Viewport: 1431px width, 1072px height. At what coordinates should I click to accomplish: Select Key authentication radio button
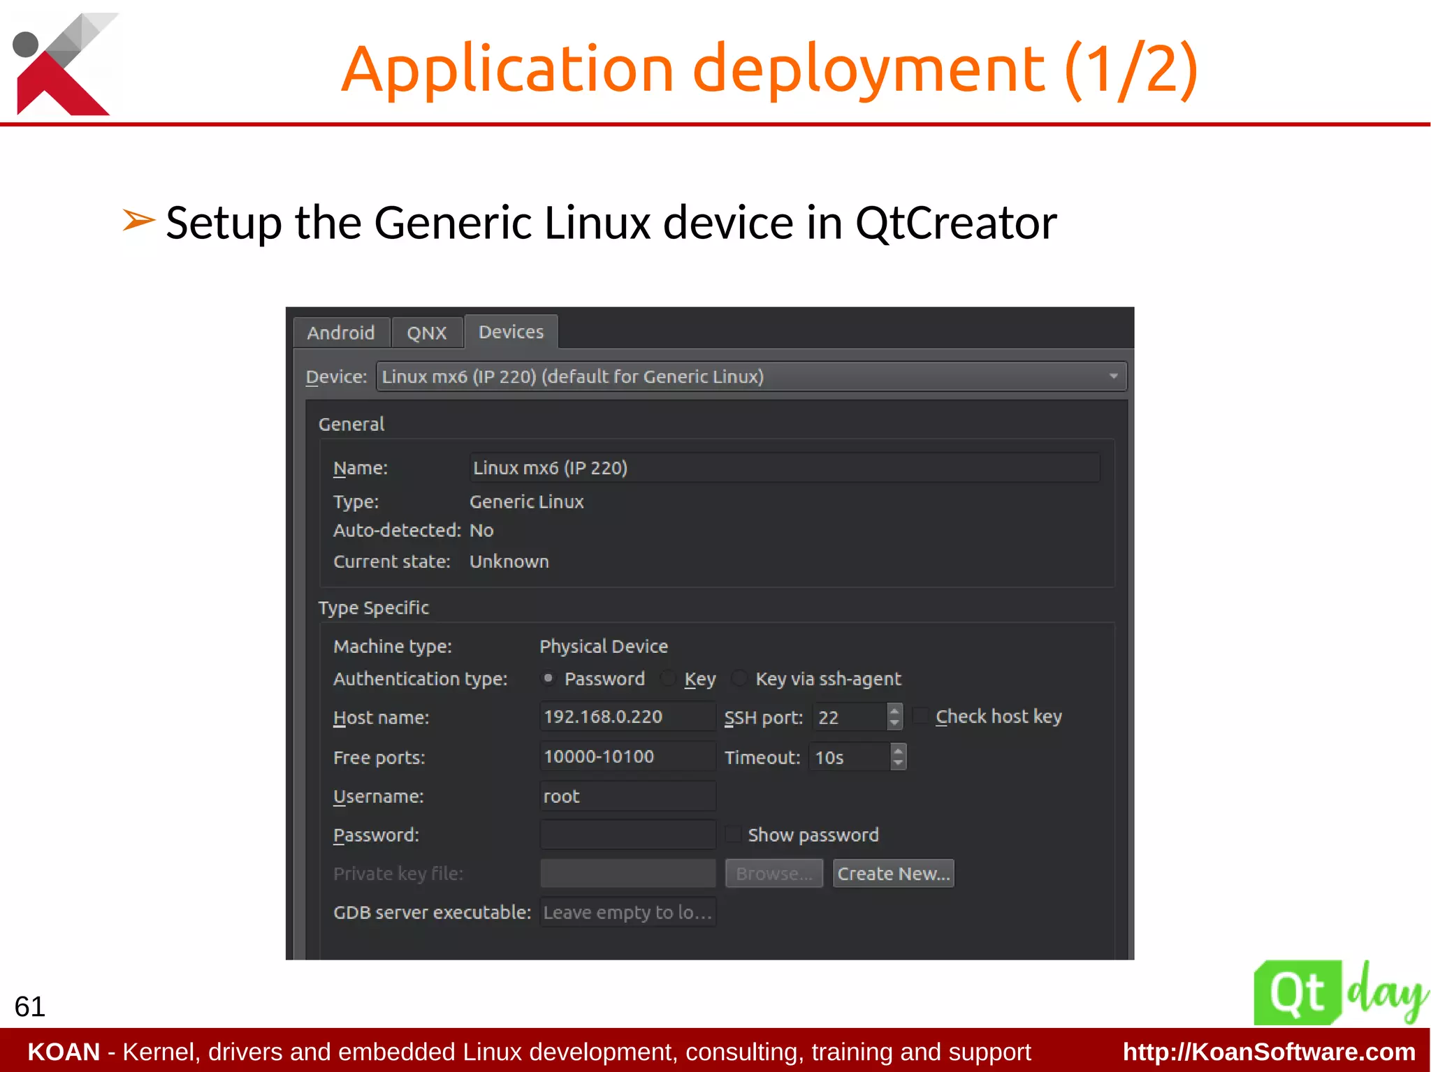(x=669, y=678)
